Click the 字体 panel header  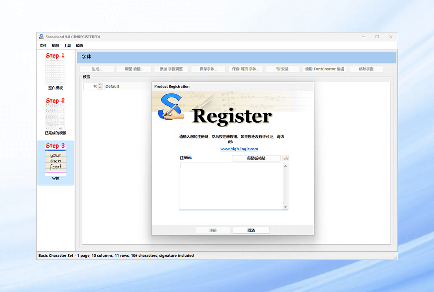pyautogui.click(x=236, y=57)
